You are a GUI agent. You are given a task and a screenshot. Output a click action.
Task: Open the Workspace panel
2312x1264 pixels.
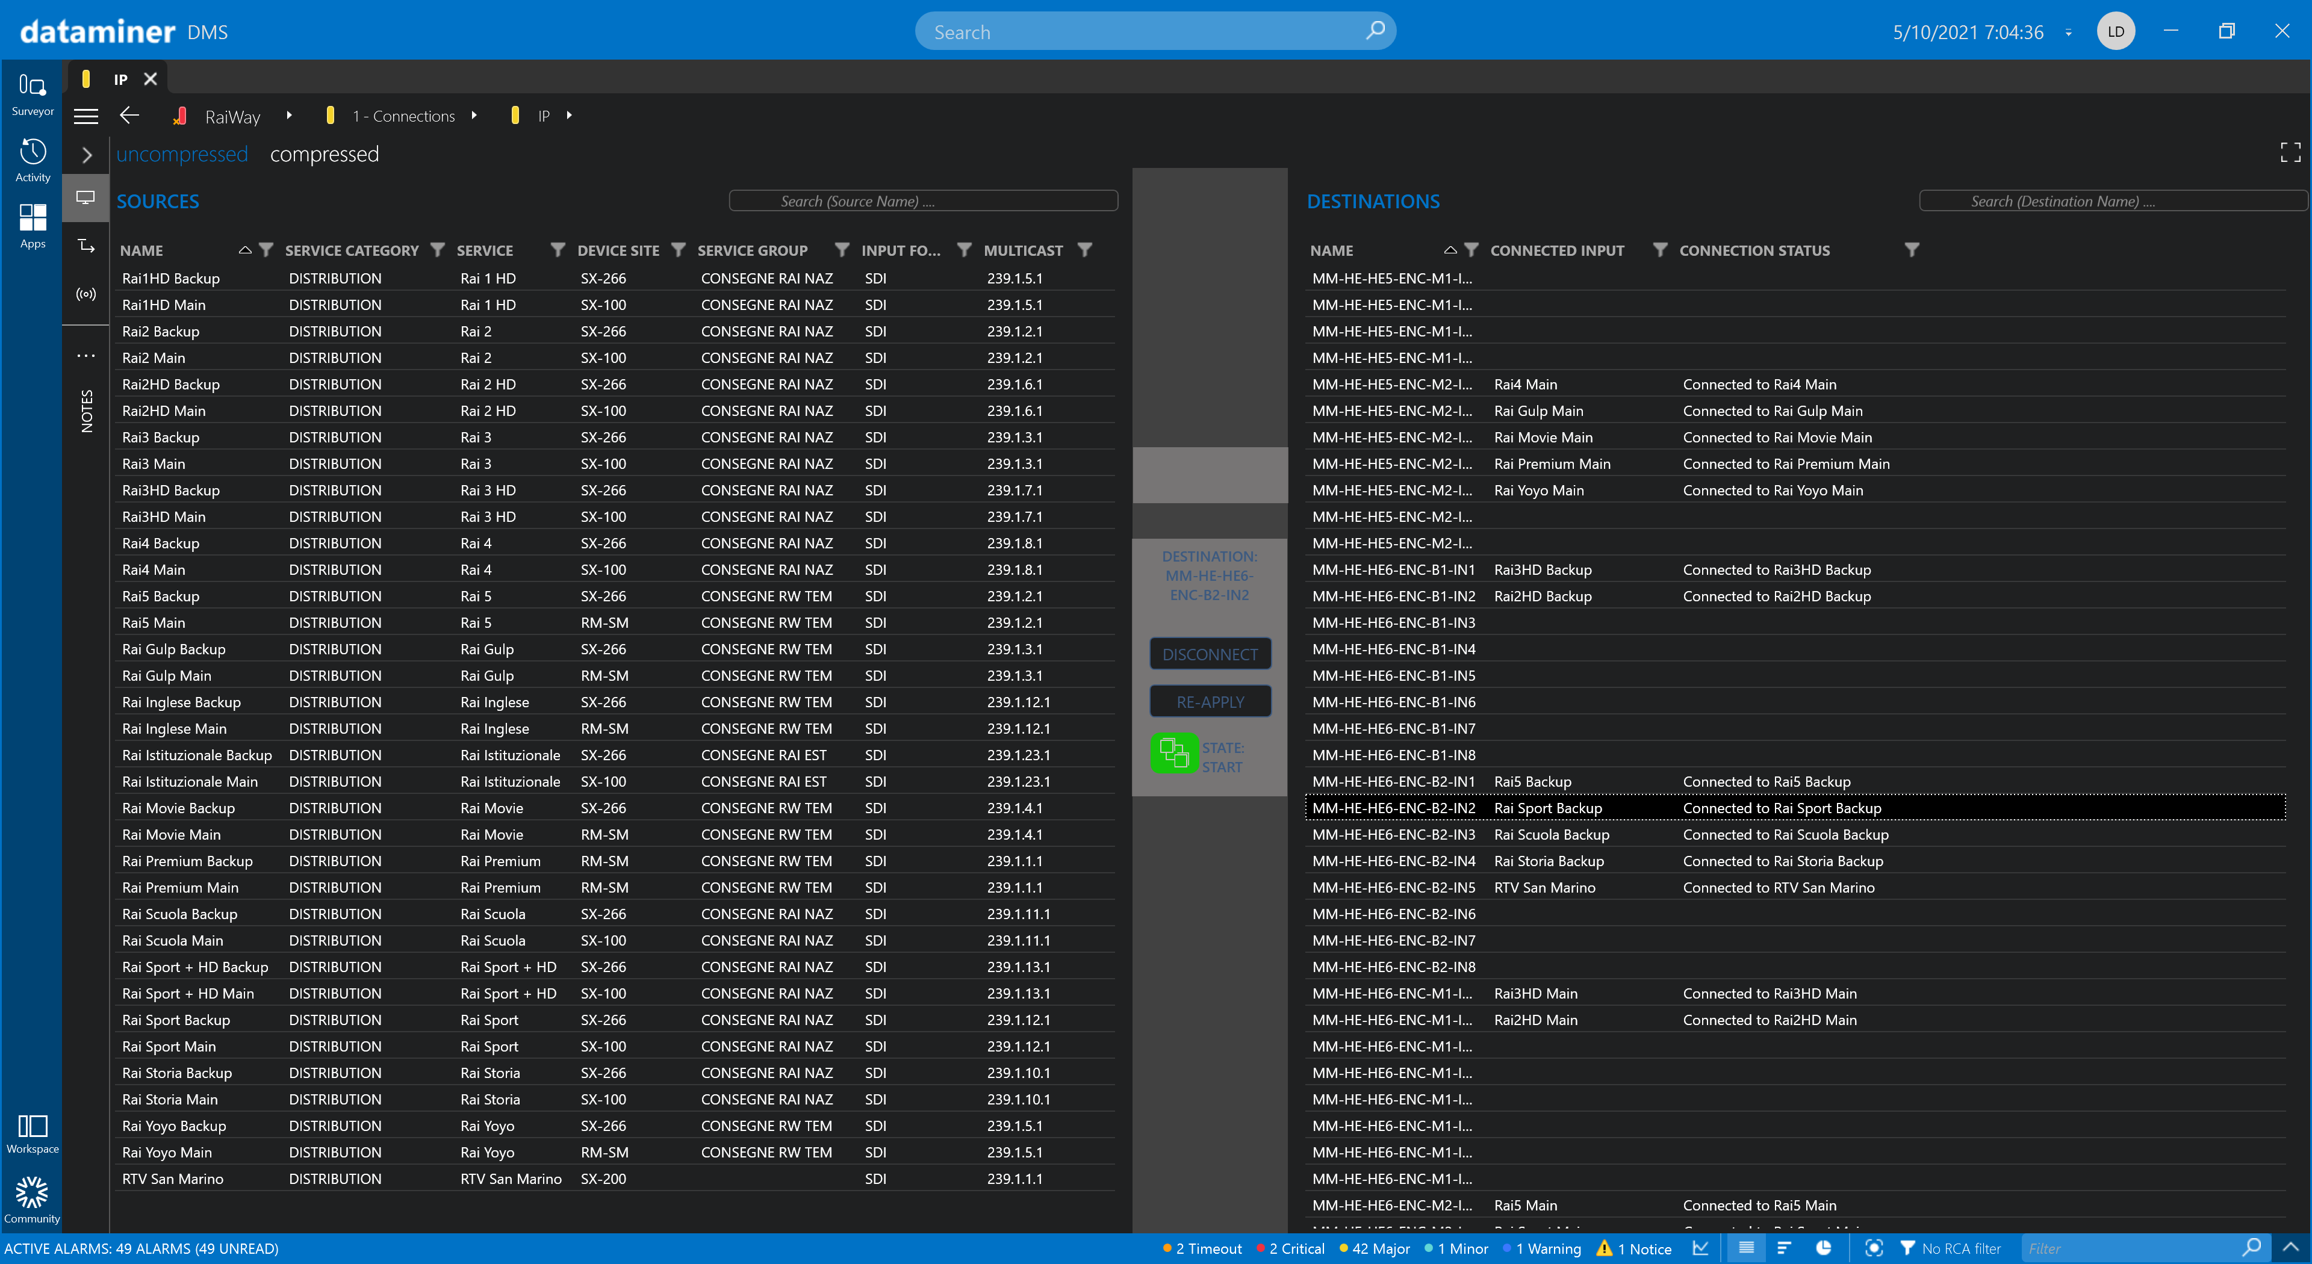[x=33, y=1134]
